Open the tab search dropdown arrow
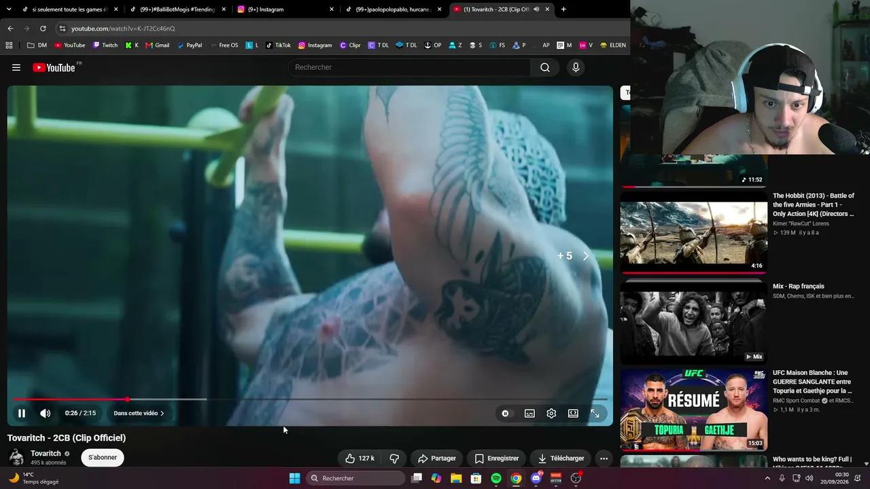870x489 pixels. [x=9, y=9]
